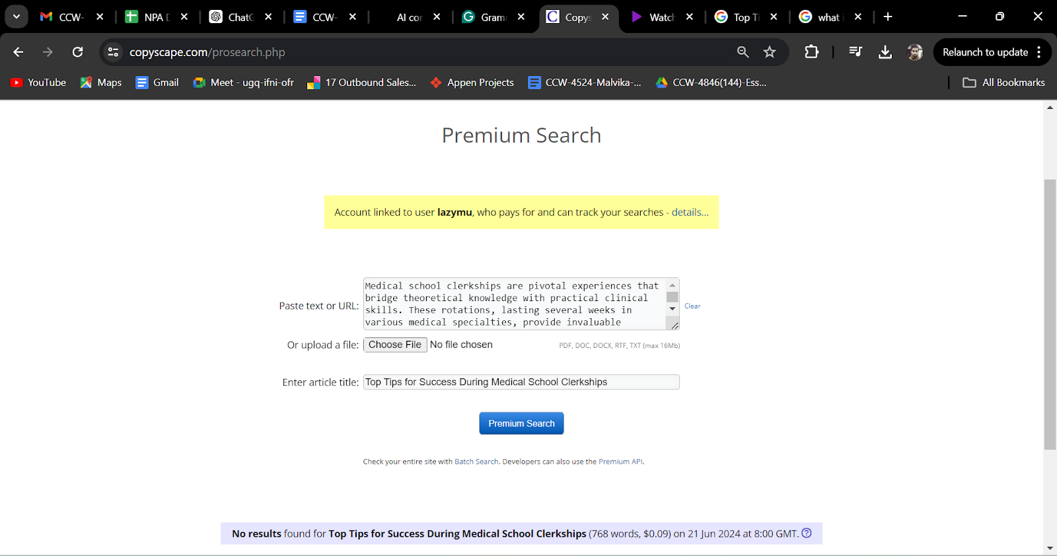Close the Grammarly tab
1057x556 pixels.
pyautogui.click(x=521, y=17)
